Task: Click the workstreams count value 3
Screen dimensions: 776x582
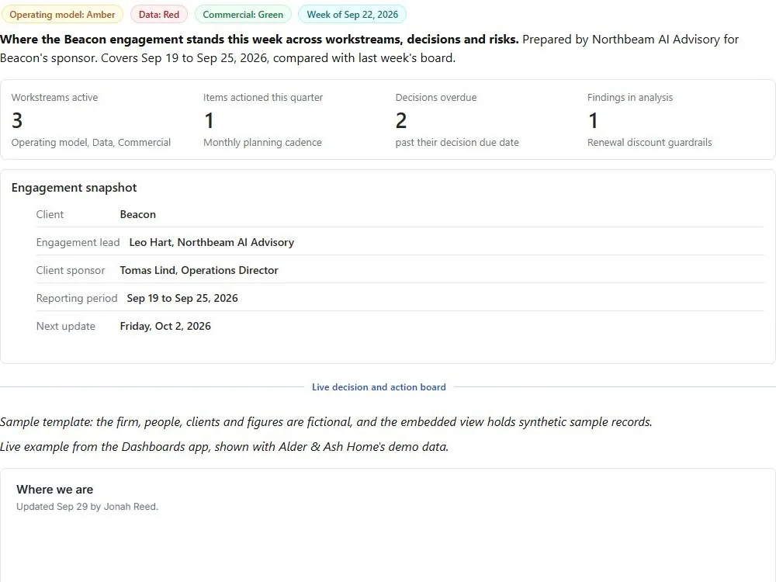Action: pyautogui.click(x=17, y=120)
